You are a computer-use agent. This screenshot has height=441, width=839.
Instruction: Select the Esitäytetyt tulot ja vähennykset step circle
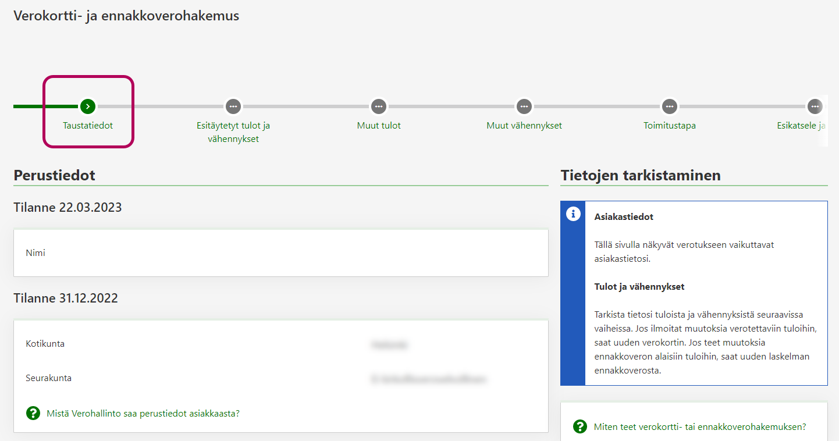(x=233, y=106)
